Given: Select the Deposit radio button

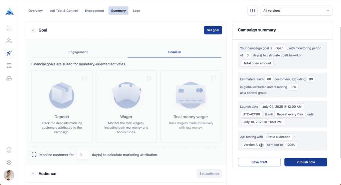Looking at the screenshot, I should pos(84,78).
